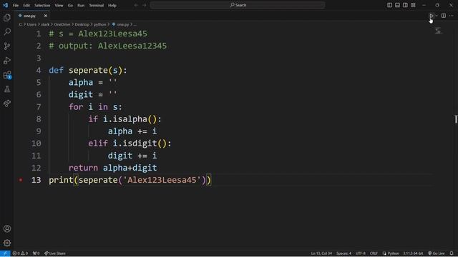Image resolution: width=458 pixels, height=257 pixels.
Task: Open the Selection menu
Action: tap(42, 5)
